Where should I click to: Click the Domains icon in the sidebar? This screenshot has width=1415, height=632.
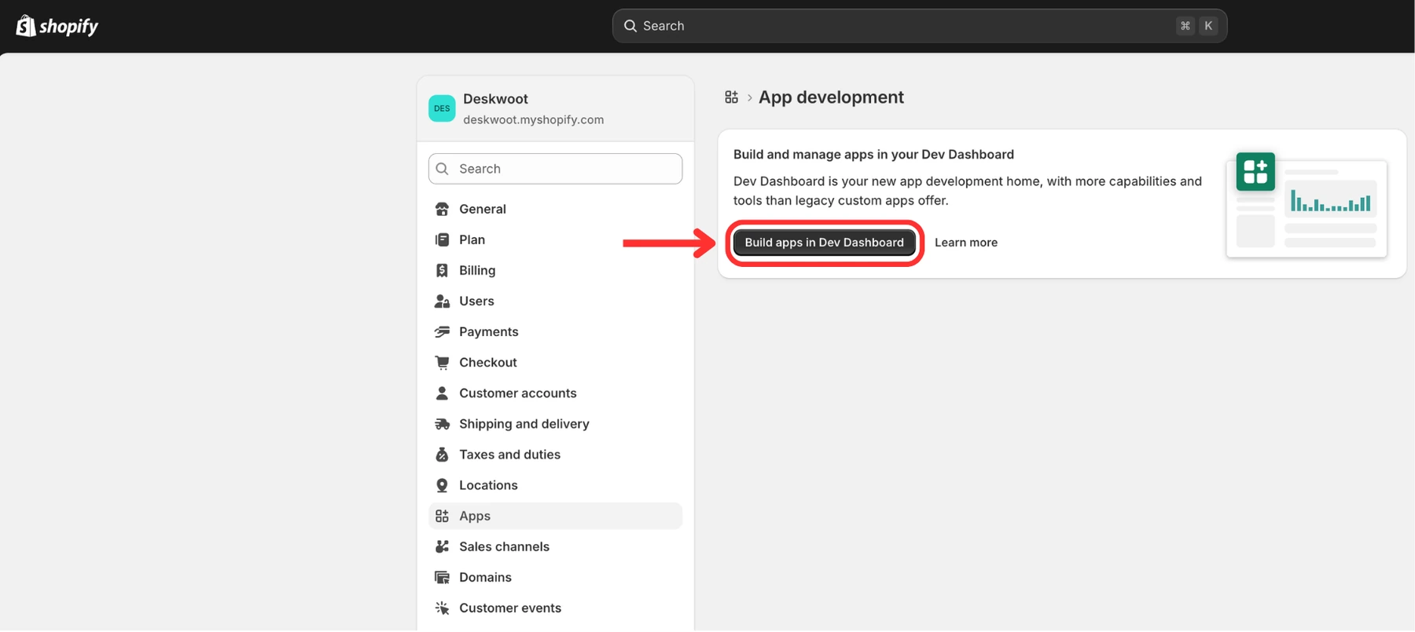[442, 577]
